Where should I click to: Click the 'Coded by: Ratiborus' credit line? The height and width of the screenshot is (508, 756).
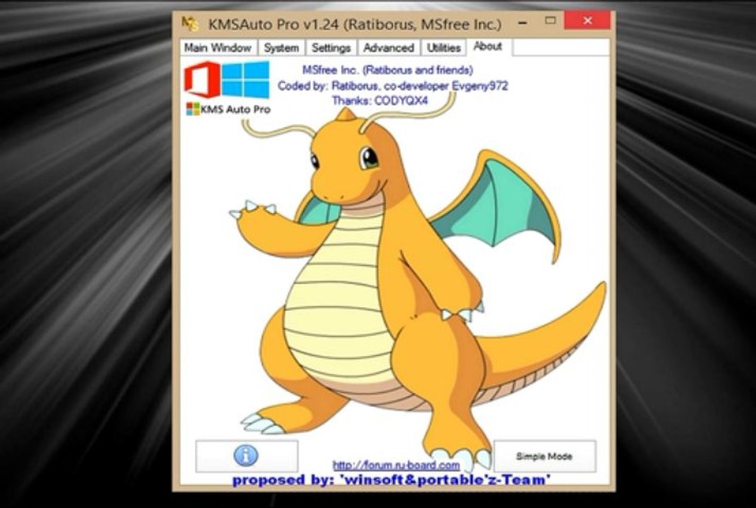[x=392, y=86]
